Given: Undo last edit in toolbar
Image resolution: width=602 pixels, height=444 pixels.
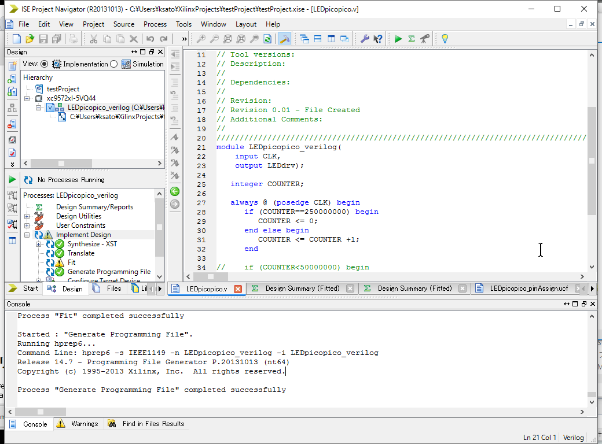Looking at the screenshot, I should point(150,39).
